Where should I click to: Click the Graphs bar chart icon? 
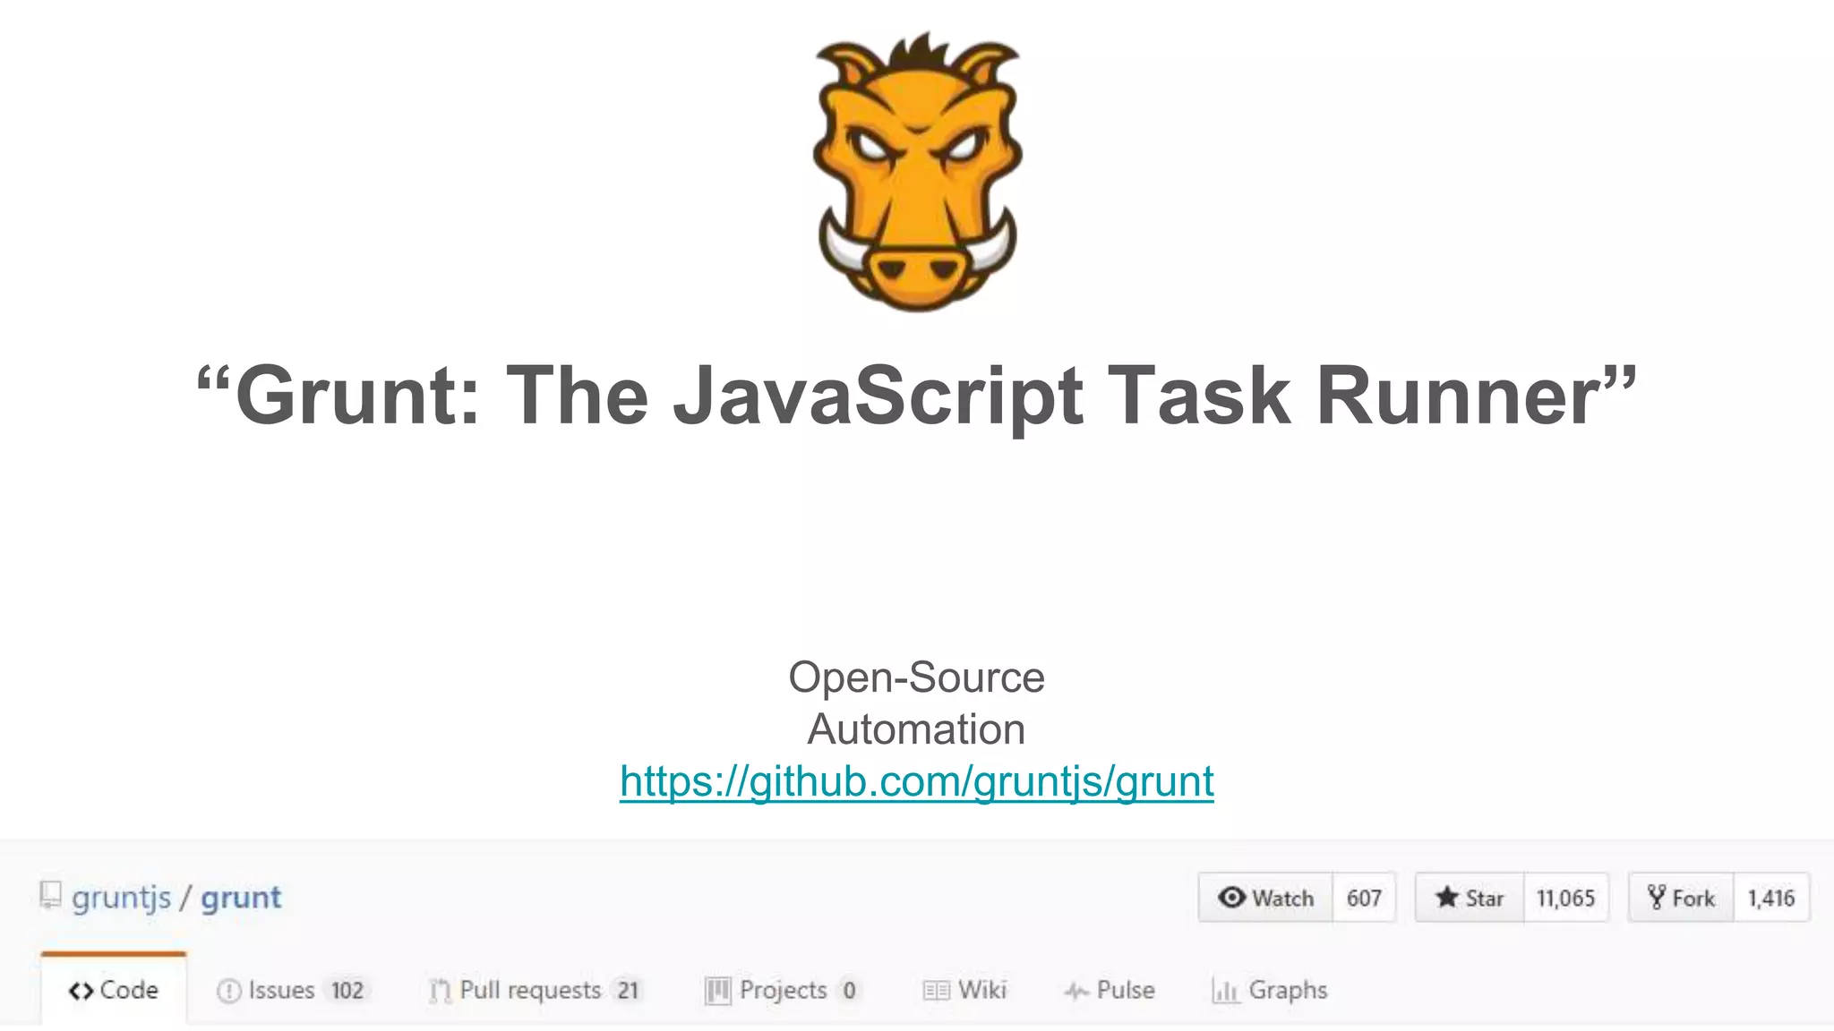1225,991
